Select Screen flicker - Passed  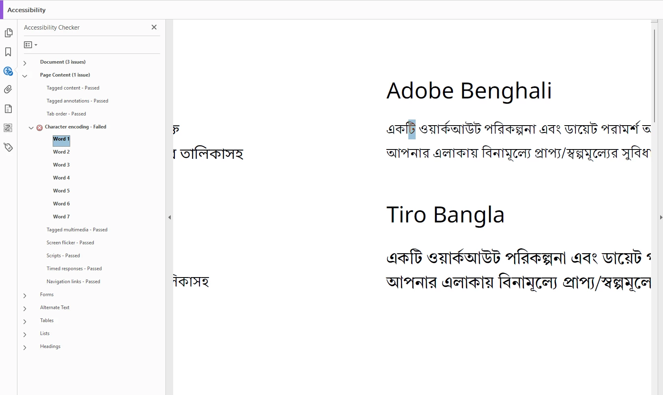70,243
